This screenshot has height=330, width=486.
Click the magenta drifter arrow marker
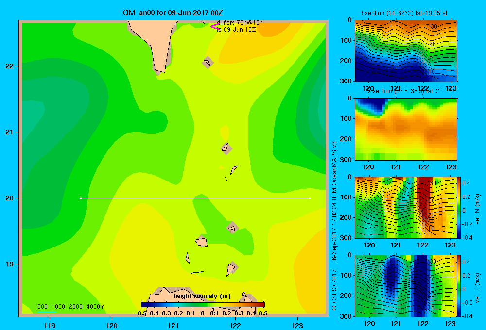point(215,27)
